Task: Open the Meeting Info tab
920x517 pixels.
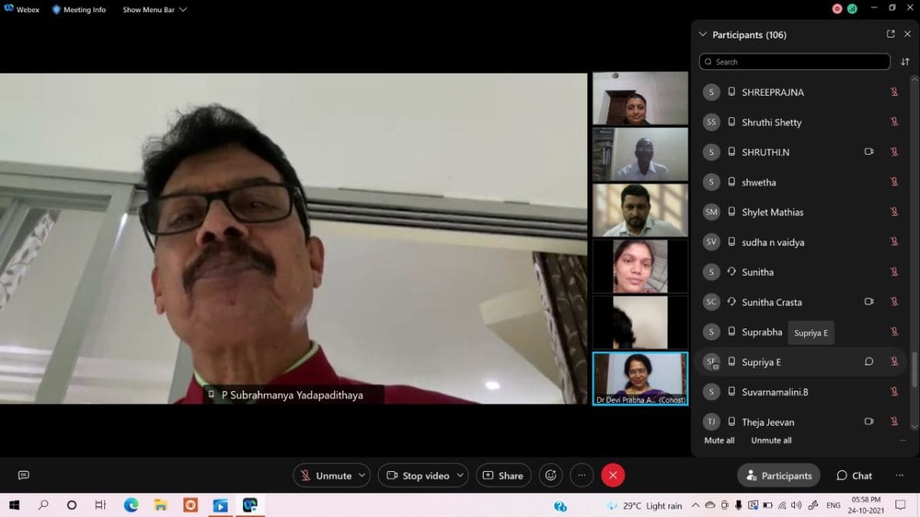Action: [79, 10]
